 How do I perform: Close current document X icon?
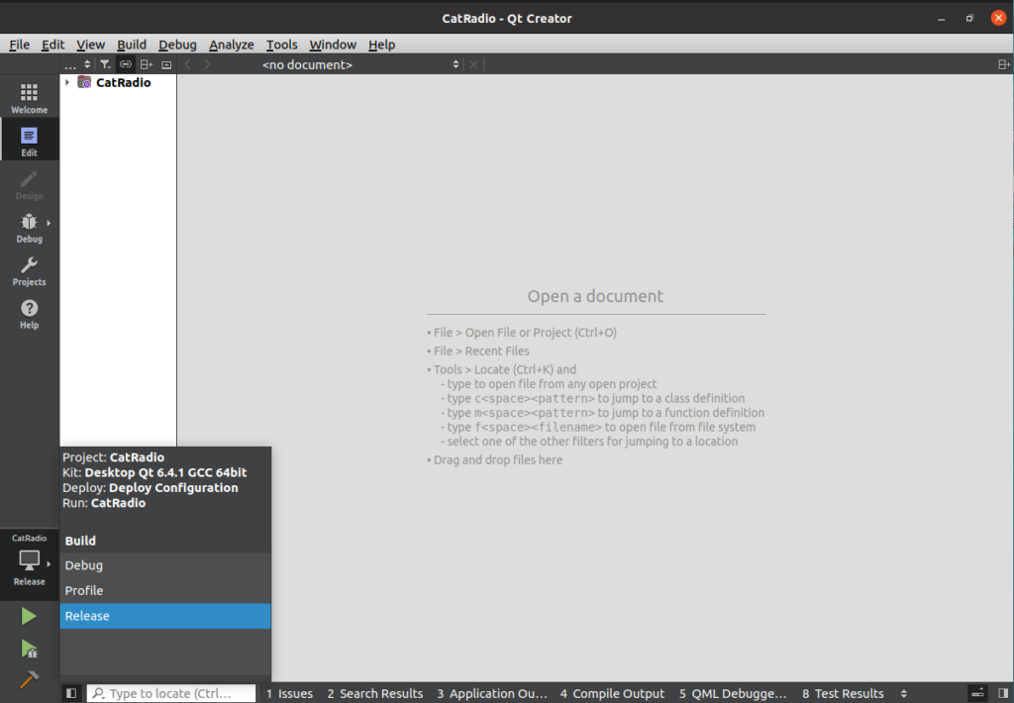coord(473,64)
